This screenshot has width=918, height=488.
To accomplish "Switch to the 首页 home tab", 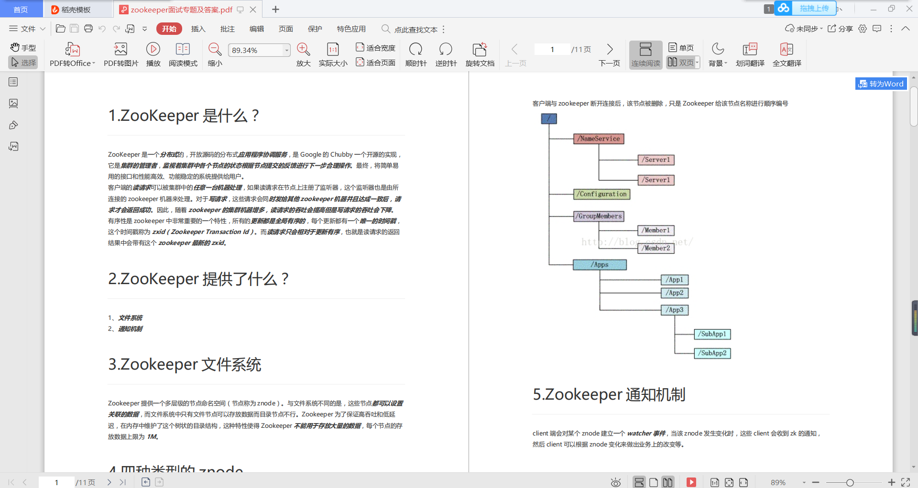I will tap(21, 9).
